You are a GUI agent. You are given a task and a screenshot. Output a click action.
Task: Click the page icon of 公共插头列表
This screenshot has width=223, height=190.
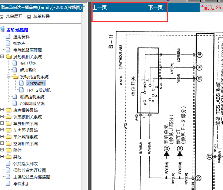click(8, 163)
